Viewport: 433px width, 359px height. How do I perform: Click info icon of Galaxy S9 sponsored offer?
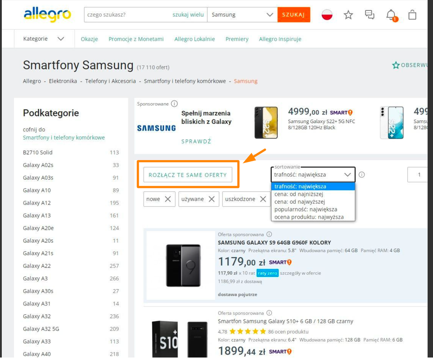tap(269, 234)
